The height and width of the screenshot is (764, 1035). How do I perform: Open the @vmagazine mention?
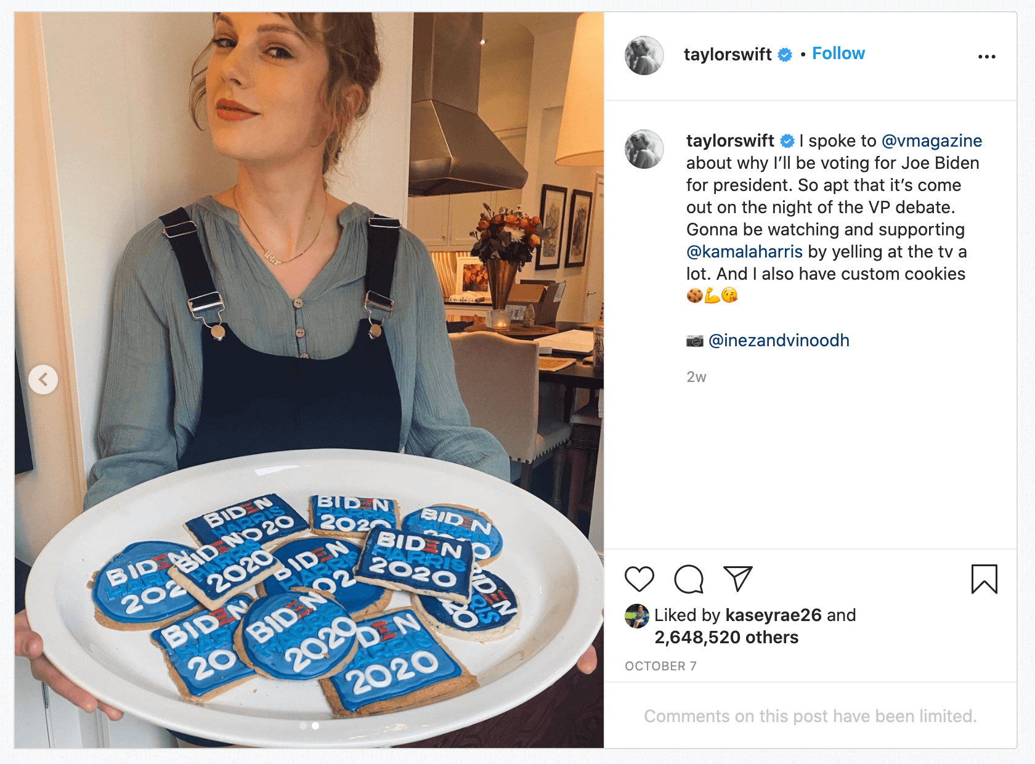(x=931, y=141)
